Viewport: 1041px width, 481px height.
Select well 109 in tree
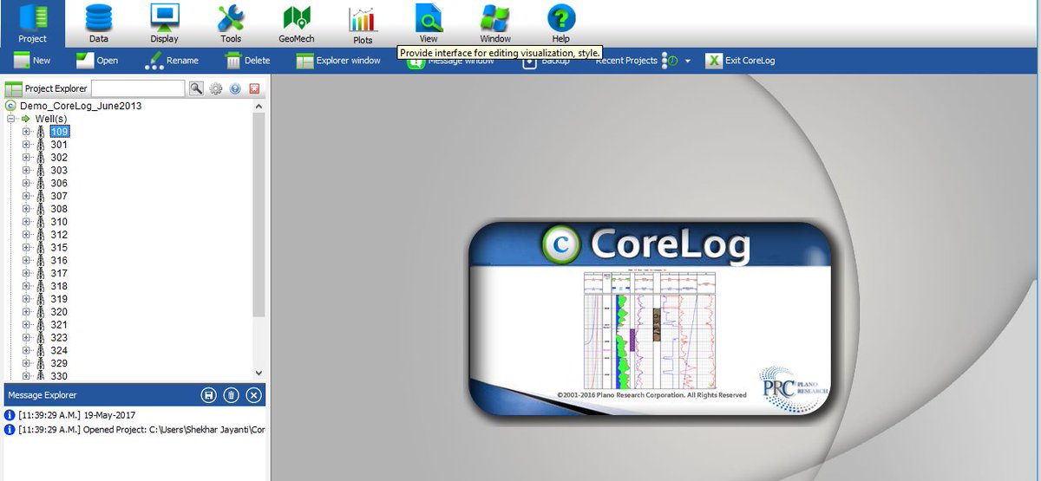[x=59, y=132]
